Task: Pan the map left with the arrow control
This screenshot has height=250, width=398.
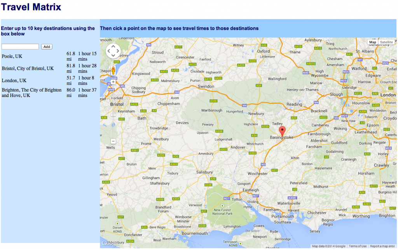Action: pos(109,51)
